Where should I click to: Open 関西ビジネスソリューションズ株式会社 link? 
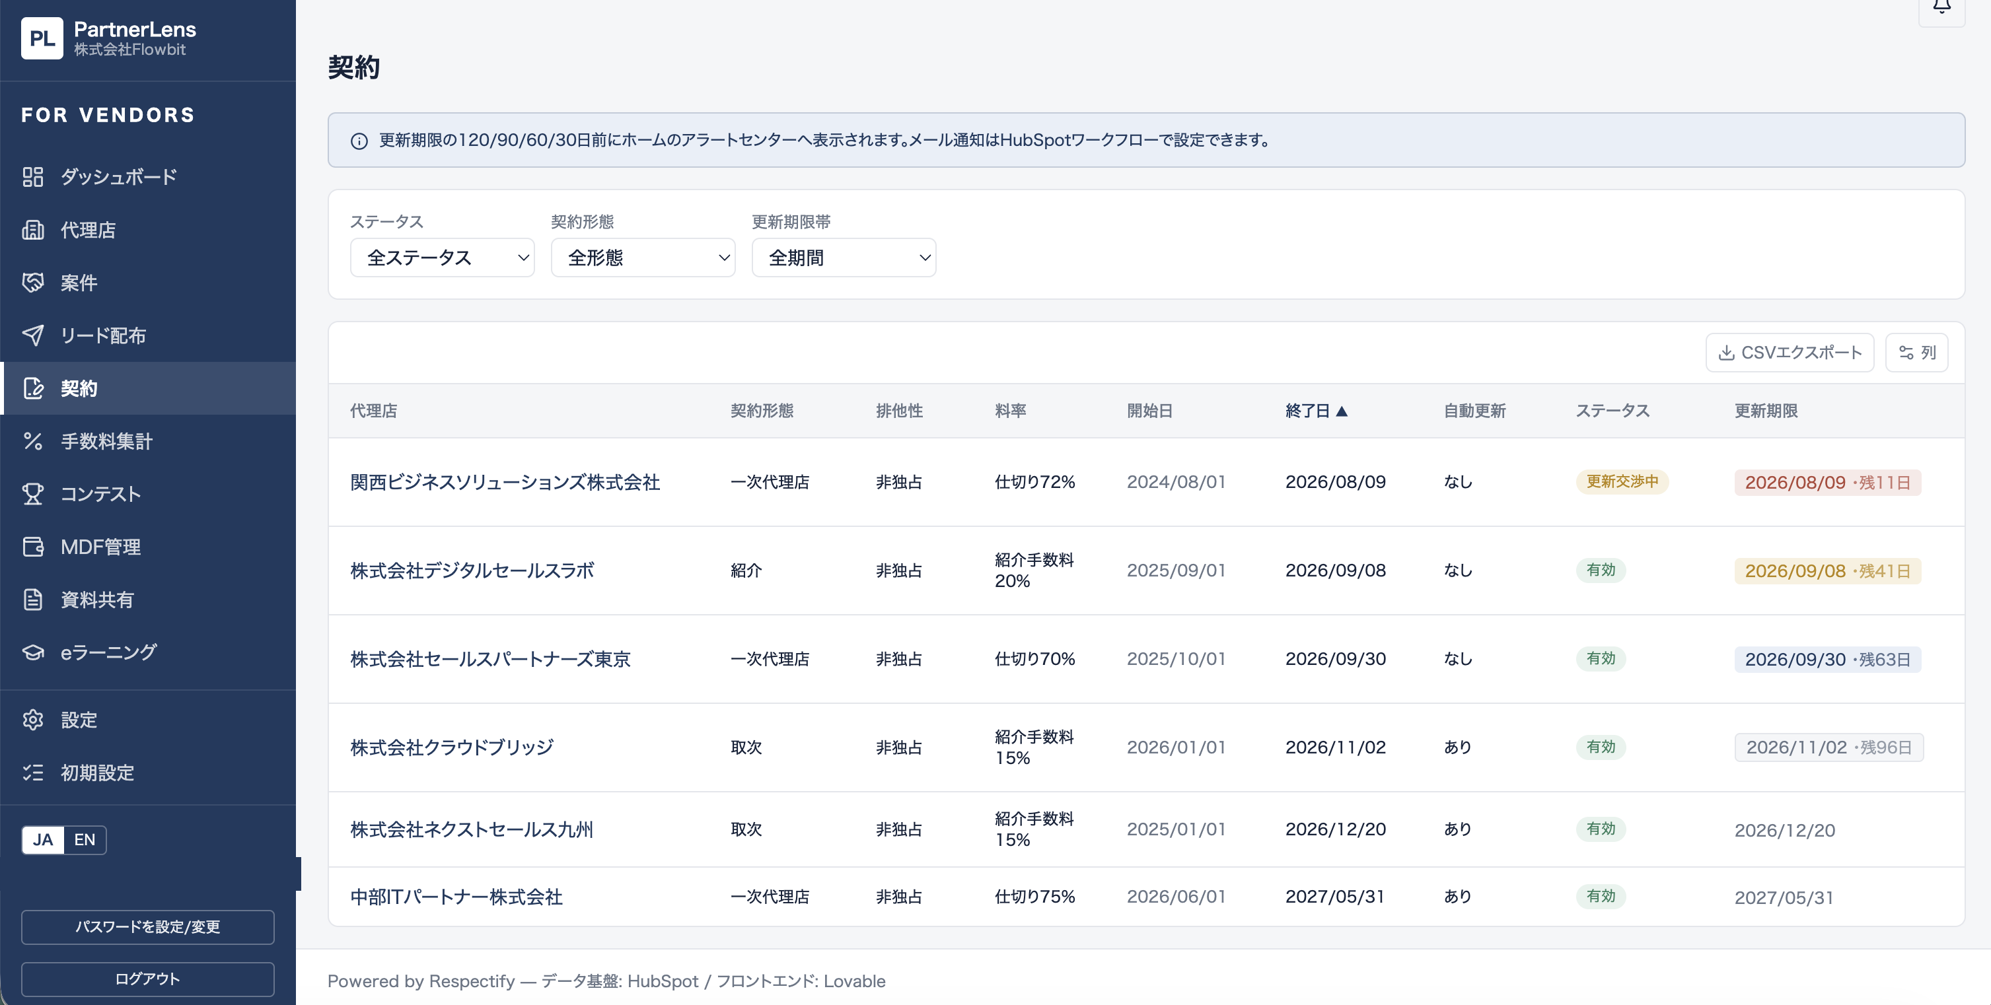pyautogui.click(x=505, y=482)
